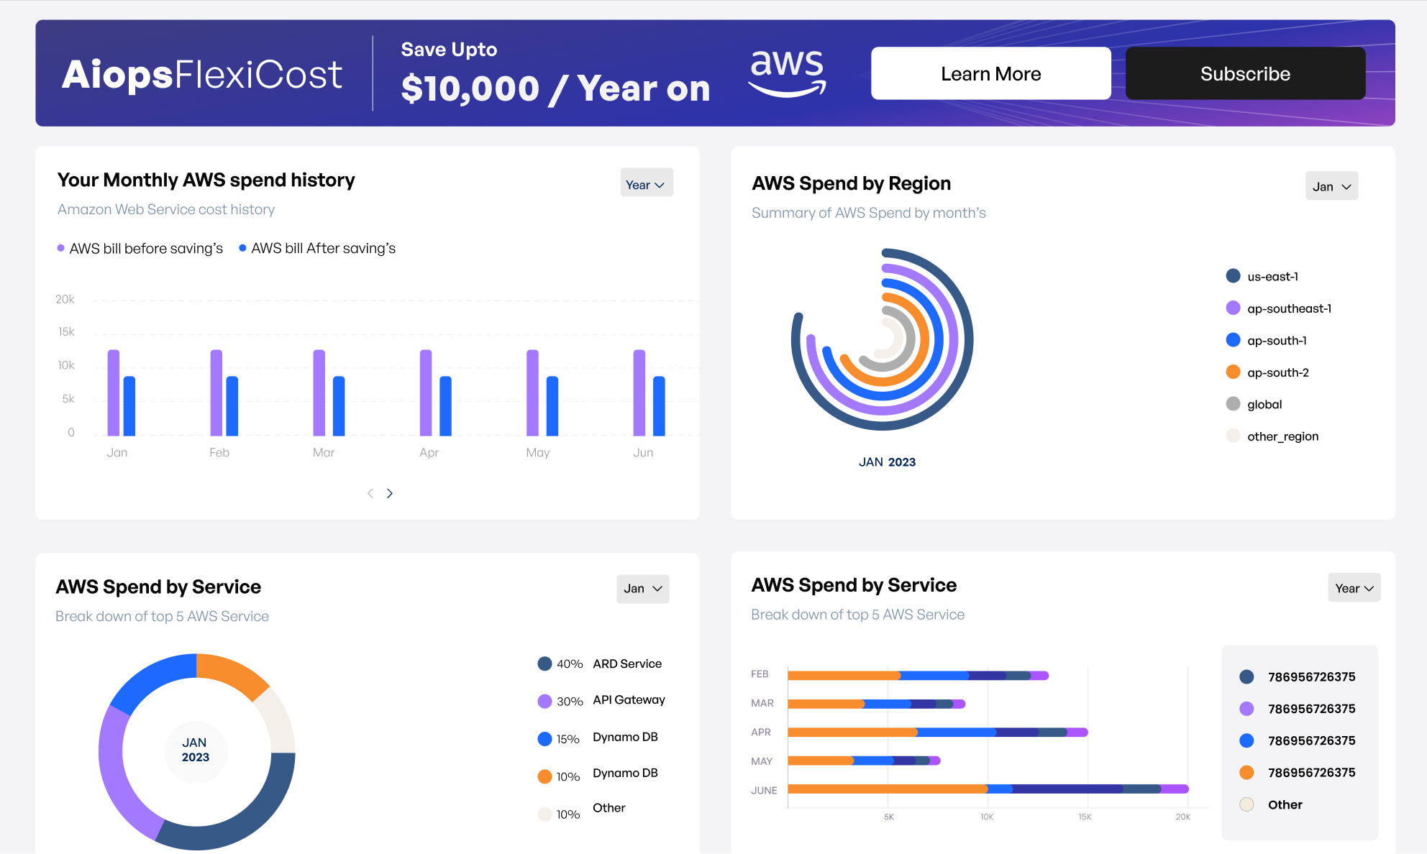Open the Jan dropdown in Spend by Service donut card
This screenshot has height=854, width=1427.
642,588
